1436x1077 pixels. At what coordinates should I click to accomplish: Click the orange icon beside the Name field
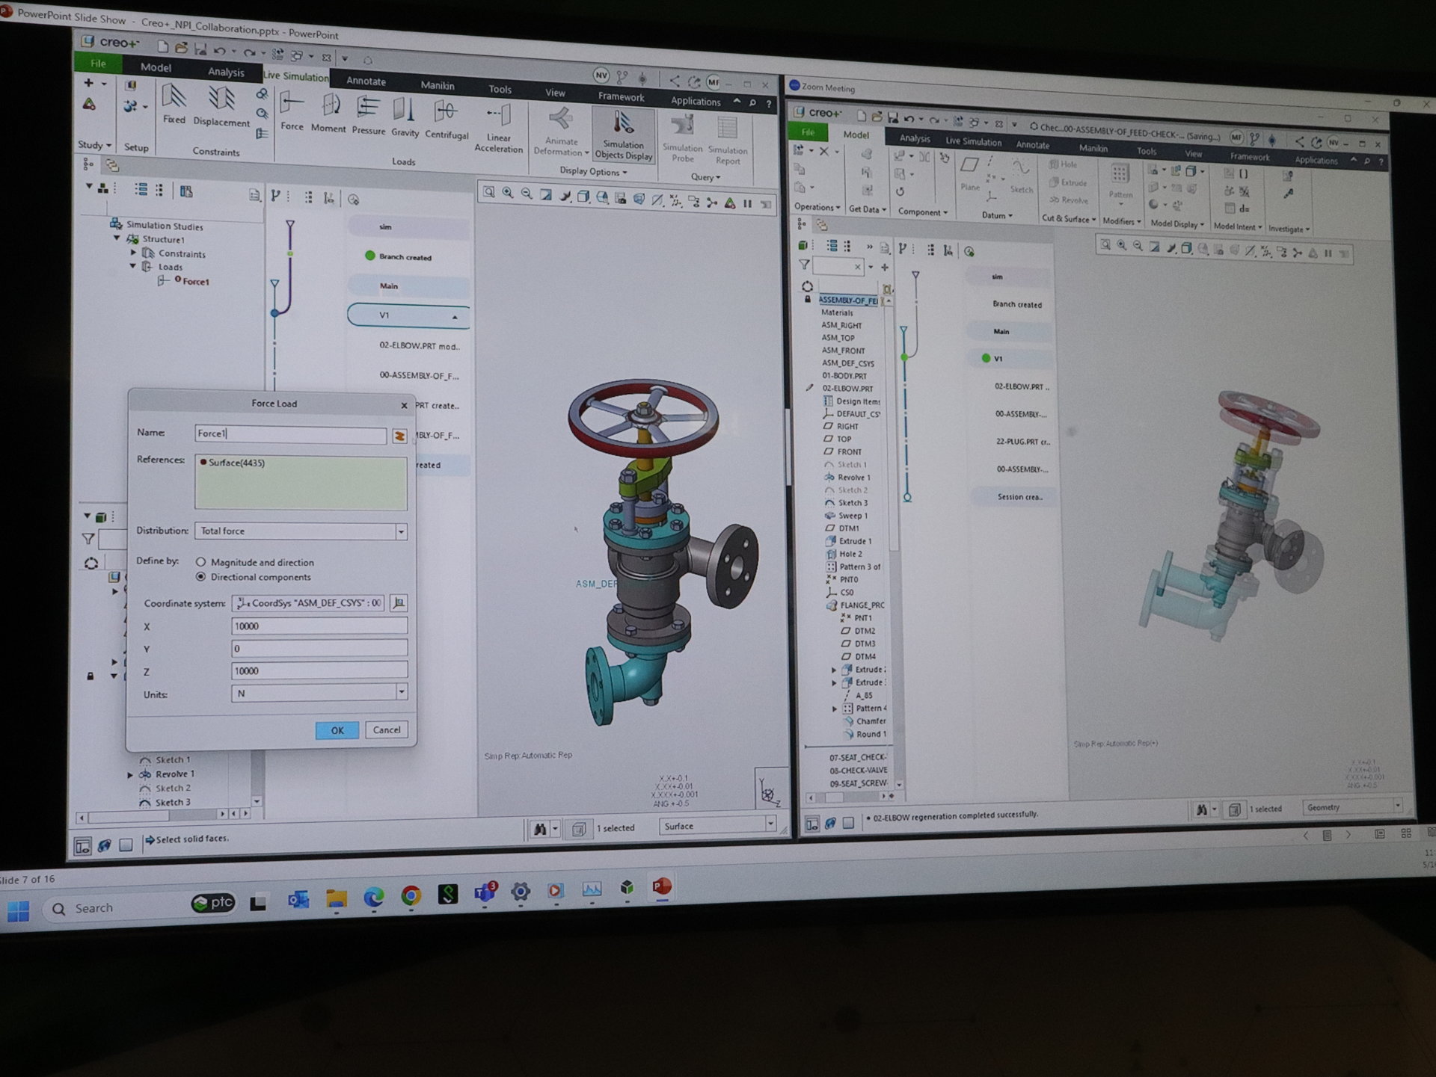[399, 436]
